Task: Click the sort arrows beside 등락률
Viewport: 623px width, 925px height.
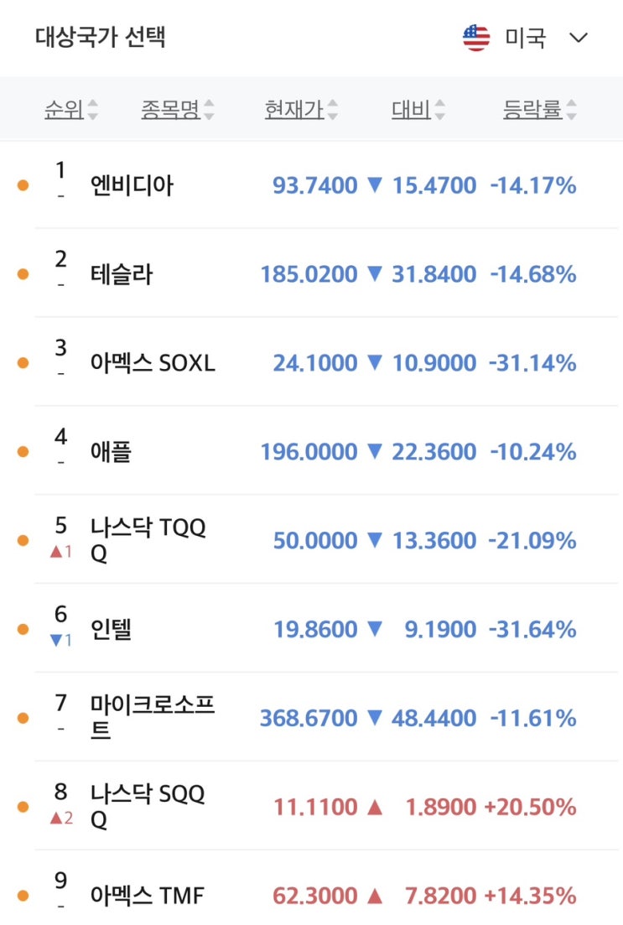Action: coord(571,110)
